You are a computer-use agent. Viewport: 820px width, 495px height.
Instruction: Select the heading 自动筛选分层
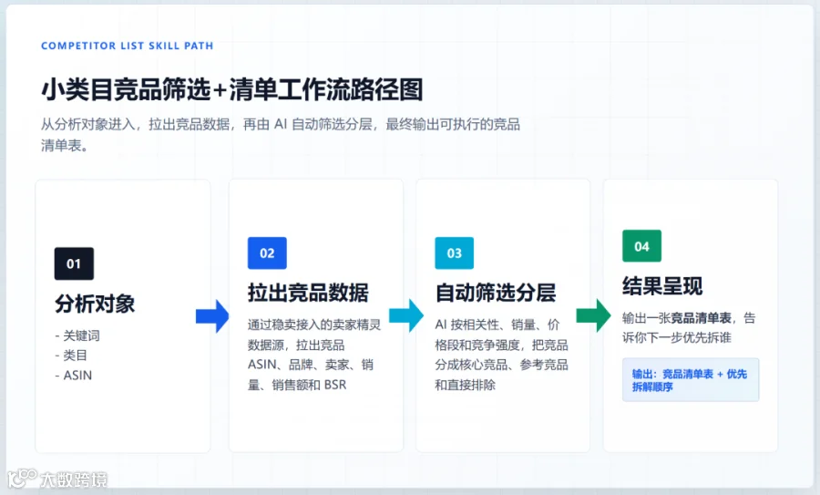pyautogui.click(x=496, y=293)
